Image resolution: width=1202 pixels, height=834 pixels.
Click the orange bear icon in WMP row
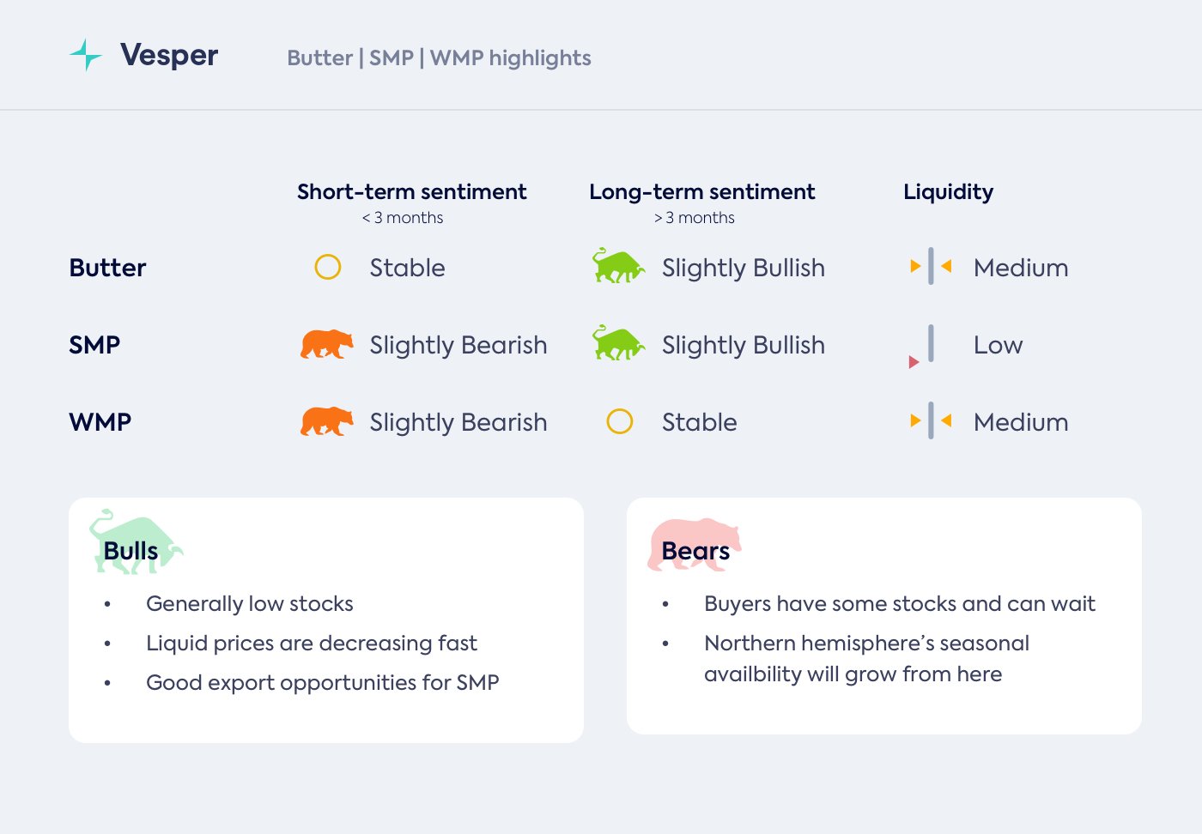pyautogui.click(x=326, y=421)
